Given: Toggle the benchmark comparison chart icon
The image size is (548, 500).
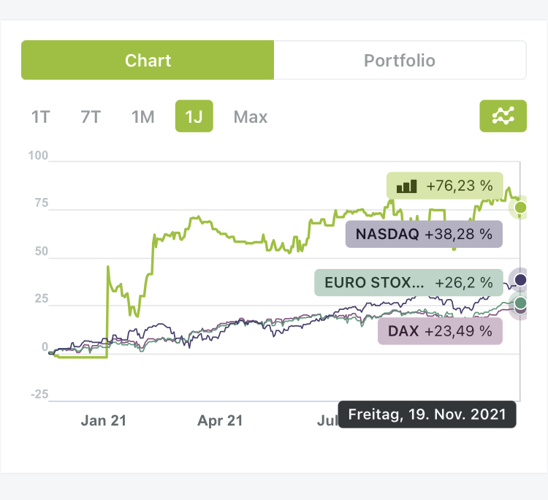Looking at the screenshot, I should [503, 116].
